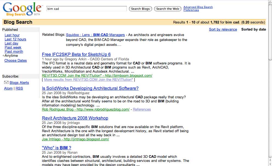Filter results to Last 12 hours
Screen dimensions: 272x166
point(15,39)
